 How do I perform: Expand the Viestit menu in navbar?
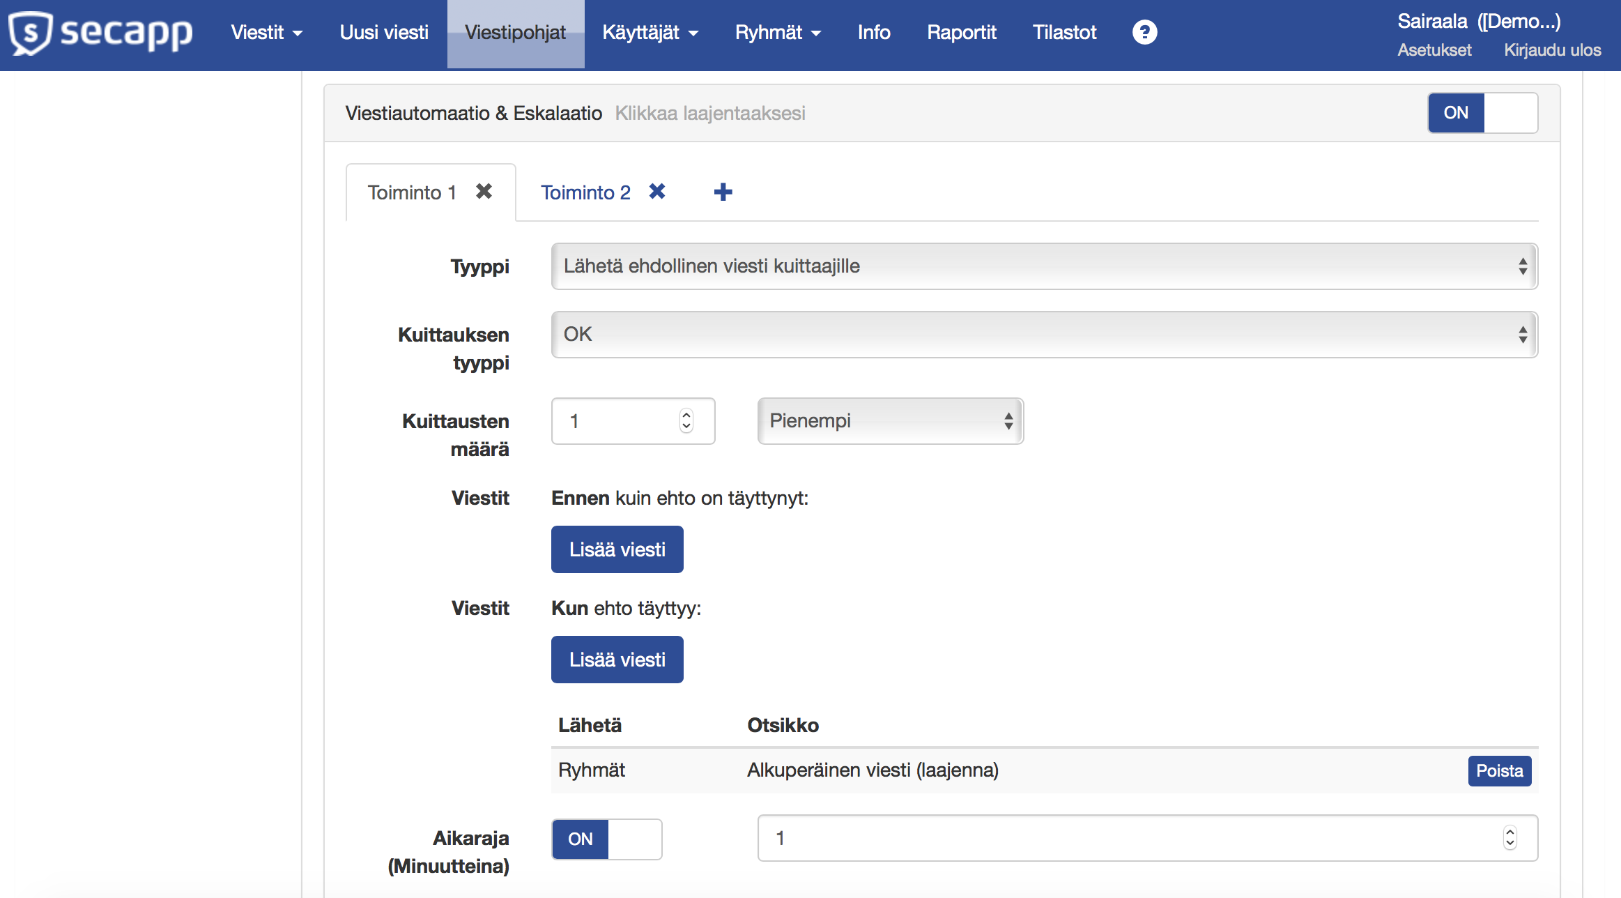click(x=266, y=33)
